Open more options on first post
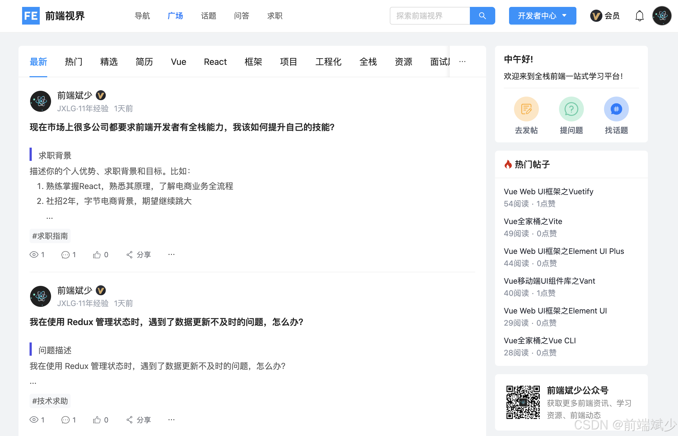Image resolution: width=678 pixels, height=436 pixels. point(171,254)
